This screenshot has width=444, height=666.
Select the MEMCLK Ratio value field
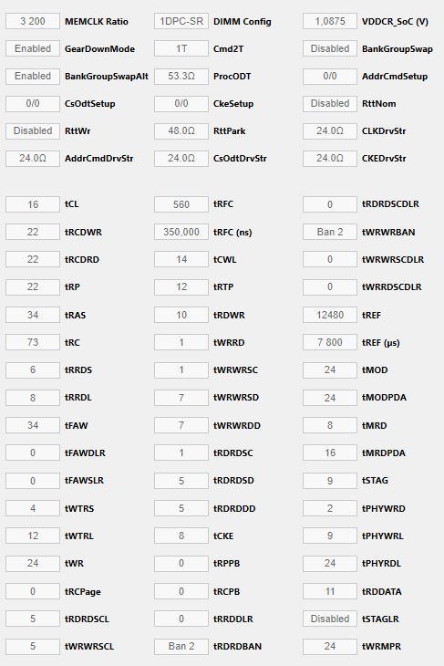[33, 21]
